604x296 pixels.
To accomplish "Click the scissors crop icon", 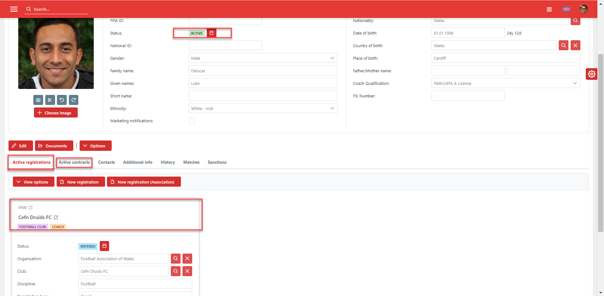I will coord(50,100).
